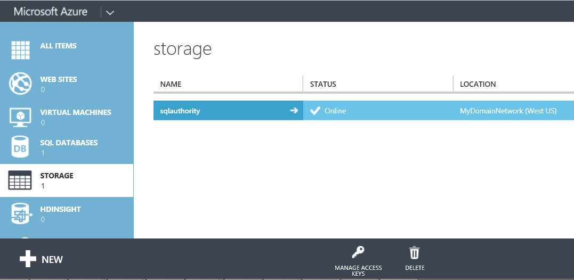The height and width of the screenshot is (280, 574).
Task: Open HDInsight via its elephant icon
Action: pyautogui.click(x=21, y=214)
